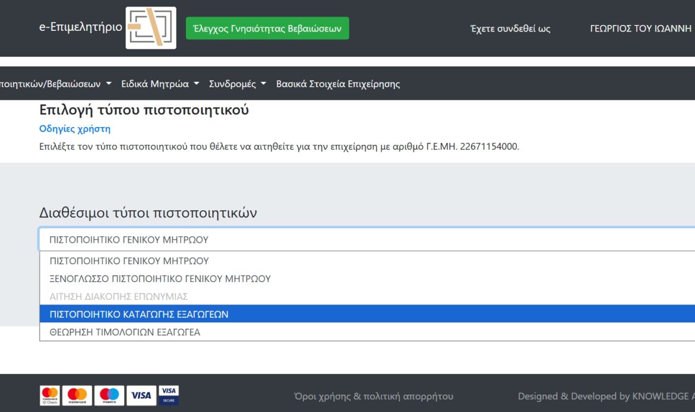Pick ΠΙΣΤΟΠΟΙΗΤΙΚΟ ΓΕΝΙΚΟΥ ΜΗΤΡΩΟΥ in the dropdown list

(129, 261)
